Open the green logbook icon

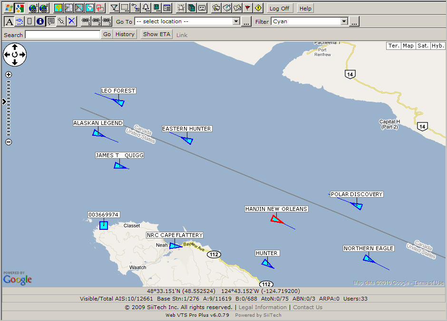(x=156, y=8)
